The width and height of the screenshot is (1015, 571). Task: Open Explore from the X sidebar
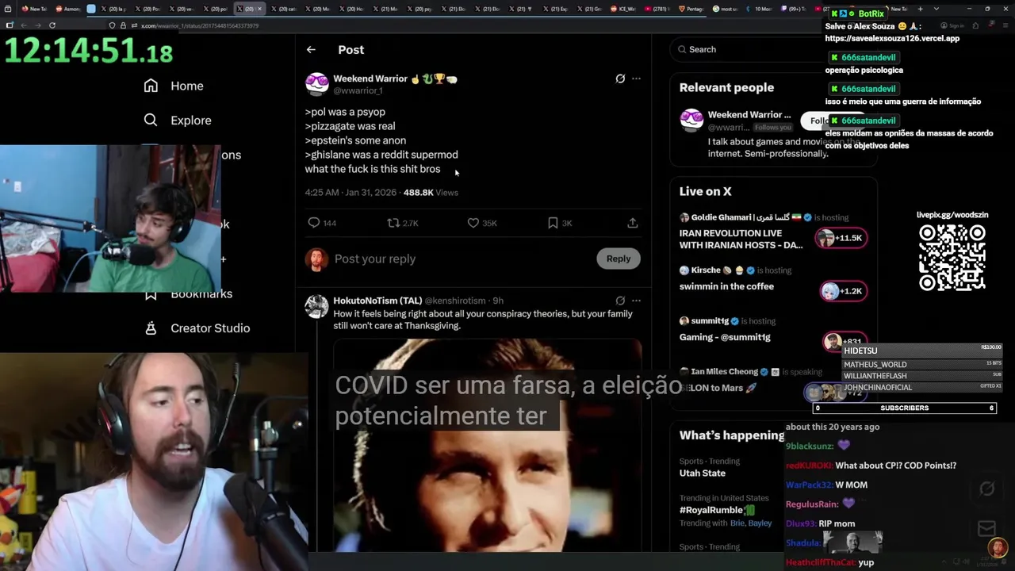[190, 121]
